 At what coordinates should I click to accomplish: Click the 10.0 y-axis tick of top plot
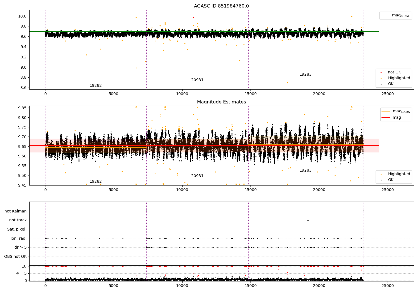[22, 16]
